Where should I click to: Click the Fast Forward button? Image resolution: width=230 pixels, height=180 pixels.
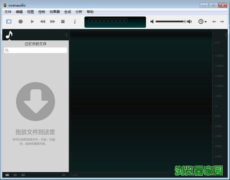point(53,22)
